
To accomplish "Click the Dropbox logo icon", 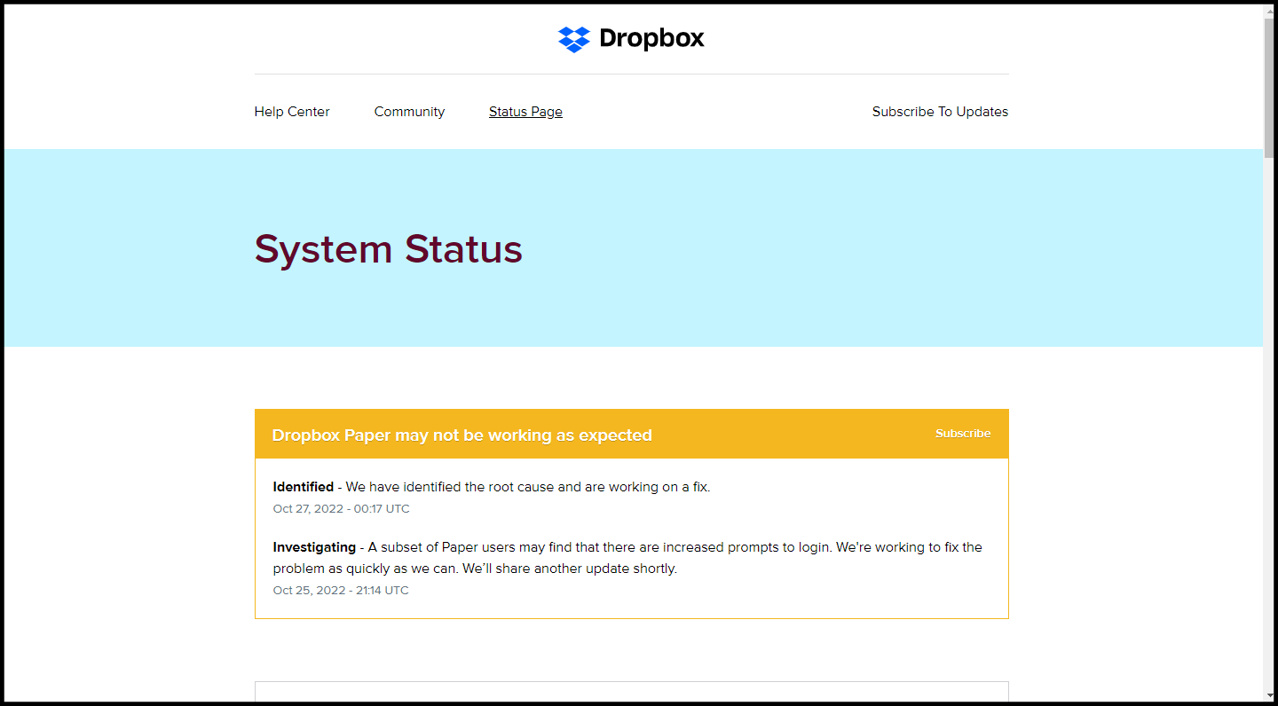I will [574, 39].
